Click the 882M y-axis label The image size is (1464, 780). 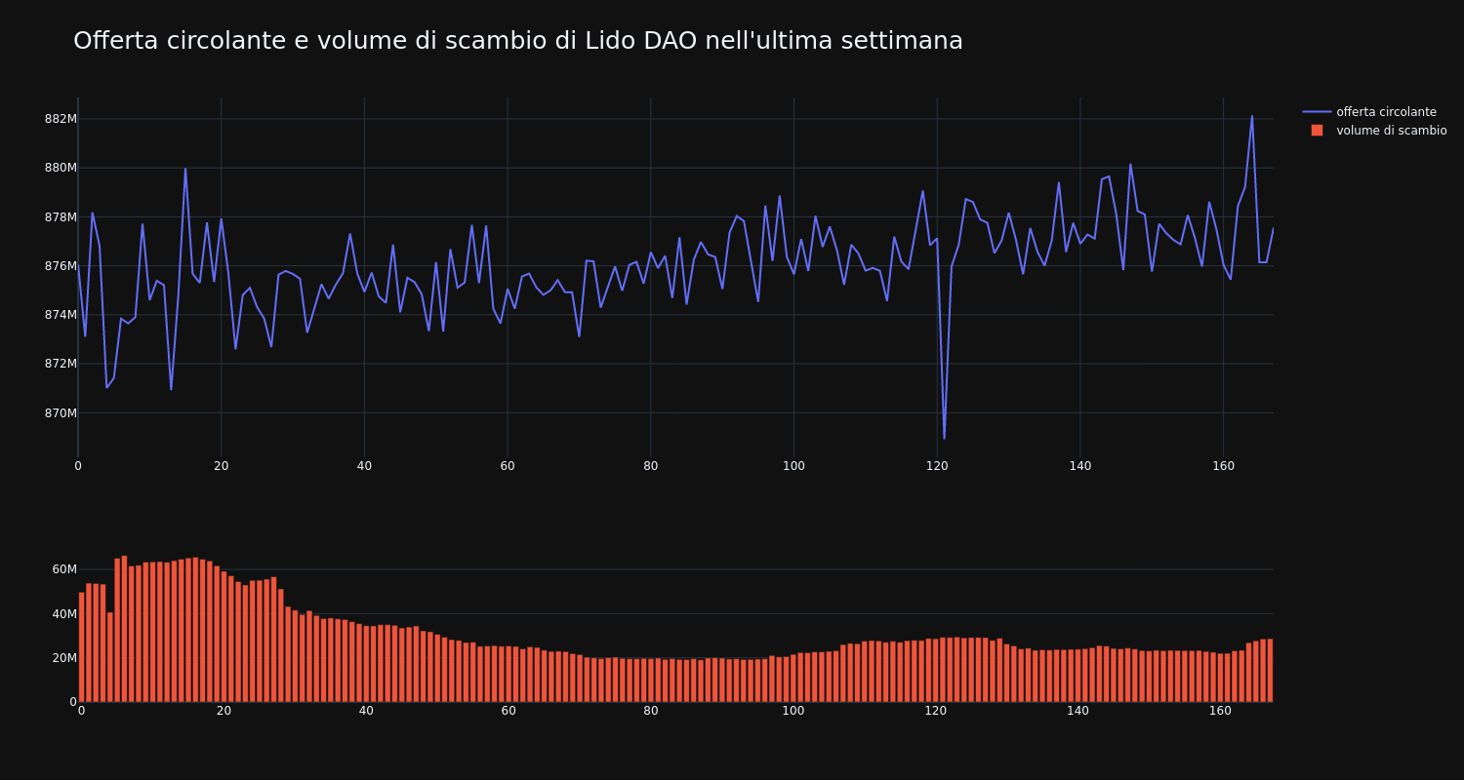[x=61, y=119]
